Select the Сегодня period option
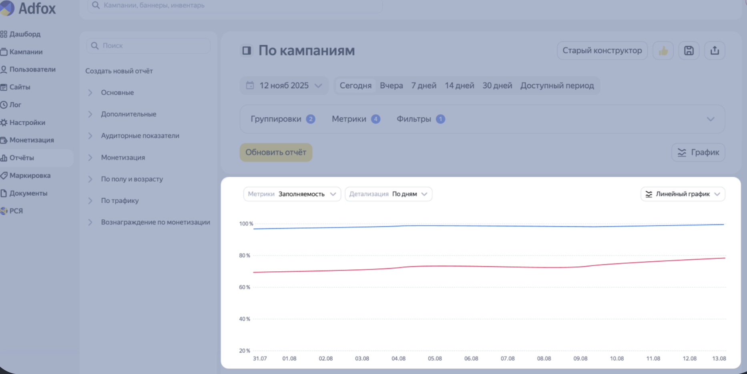747x374 pixels. coord(355,86)
